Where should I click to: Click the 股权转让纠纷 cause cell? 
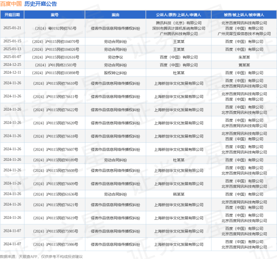click(115, 73)
